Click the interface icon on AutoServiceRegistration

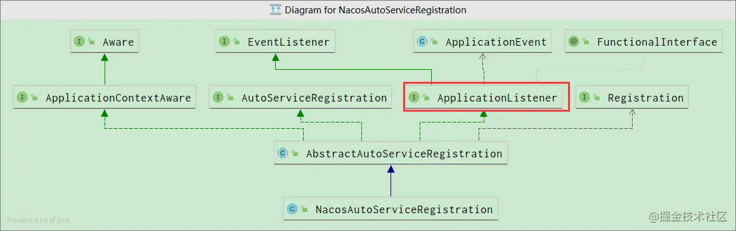click(x=218, y=97)
